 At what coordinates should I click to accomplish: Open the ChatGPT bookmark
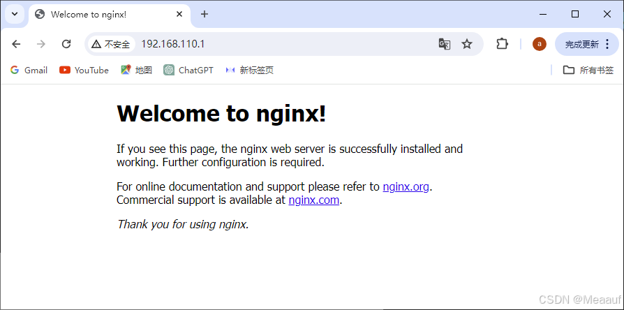click(x=188, y=70)
